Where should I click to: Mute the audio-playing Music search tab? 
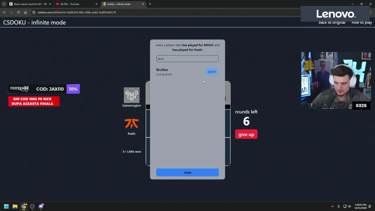(45, 4)
